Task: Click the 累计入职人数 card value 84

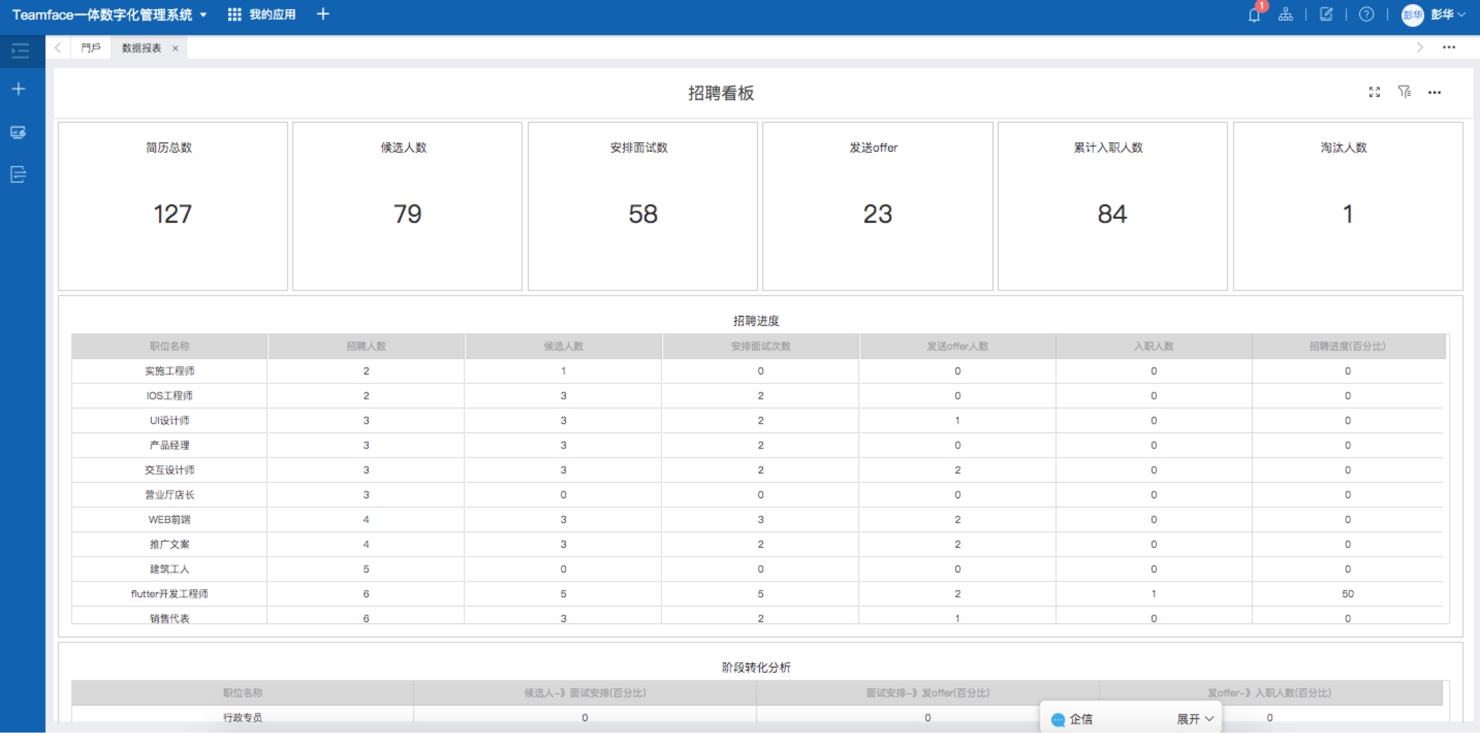Action: click(1112, 214)
